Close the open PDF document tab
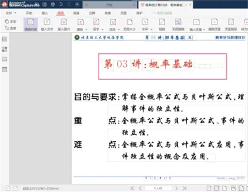This screenshot has width=248, height=192. 190,5
